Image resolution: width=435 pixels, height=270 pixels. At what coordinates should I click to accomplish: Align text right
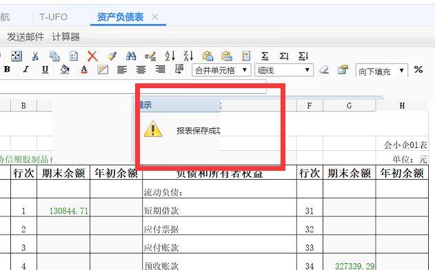(160, 70)
